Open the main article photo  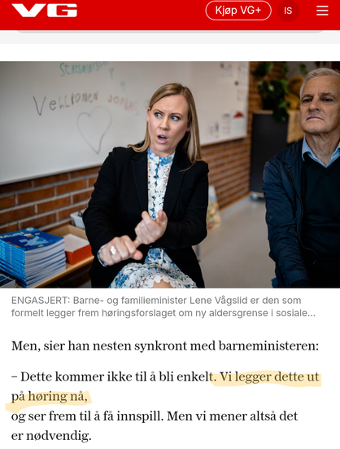[x=170, y=174]
